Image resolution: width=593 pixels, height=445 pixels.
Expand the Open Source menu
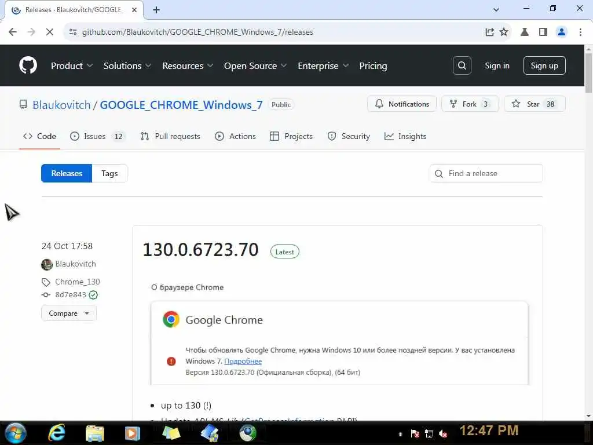(x=255, y=66)
